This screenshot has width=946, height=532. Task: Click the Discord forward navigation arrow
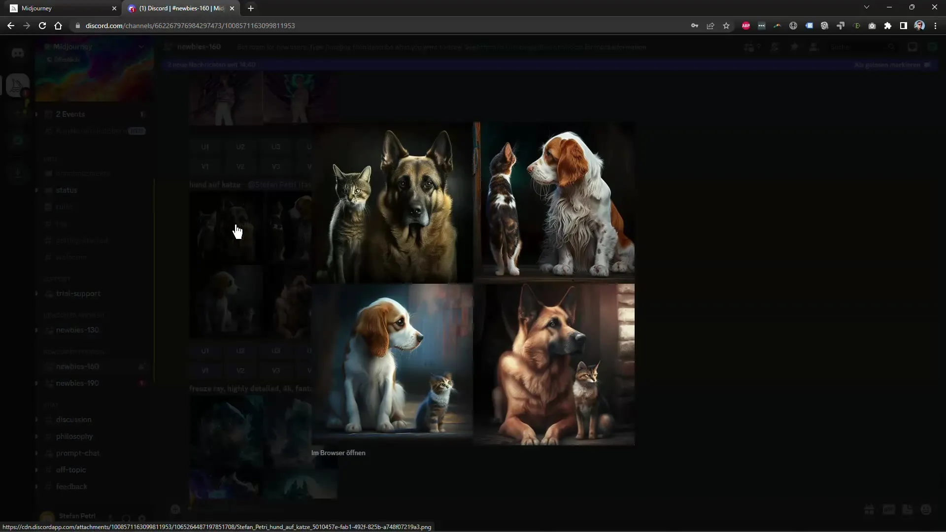coord(26,25)
